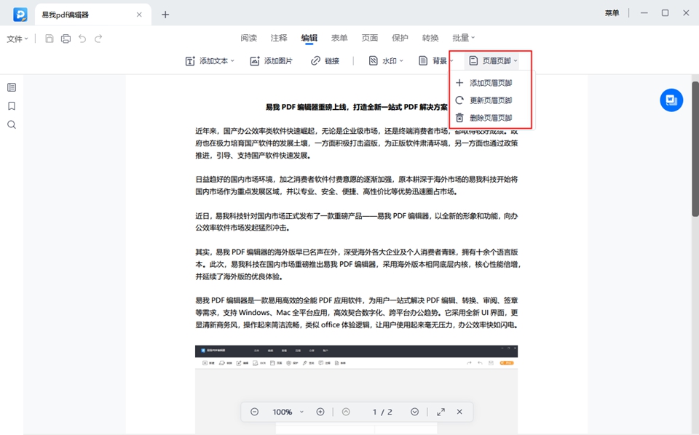Close the bottom zoom toolbar
This screenshot has height=435, width=699.
point(459,412)
